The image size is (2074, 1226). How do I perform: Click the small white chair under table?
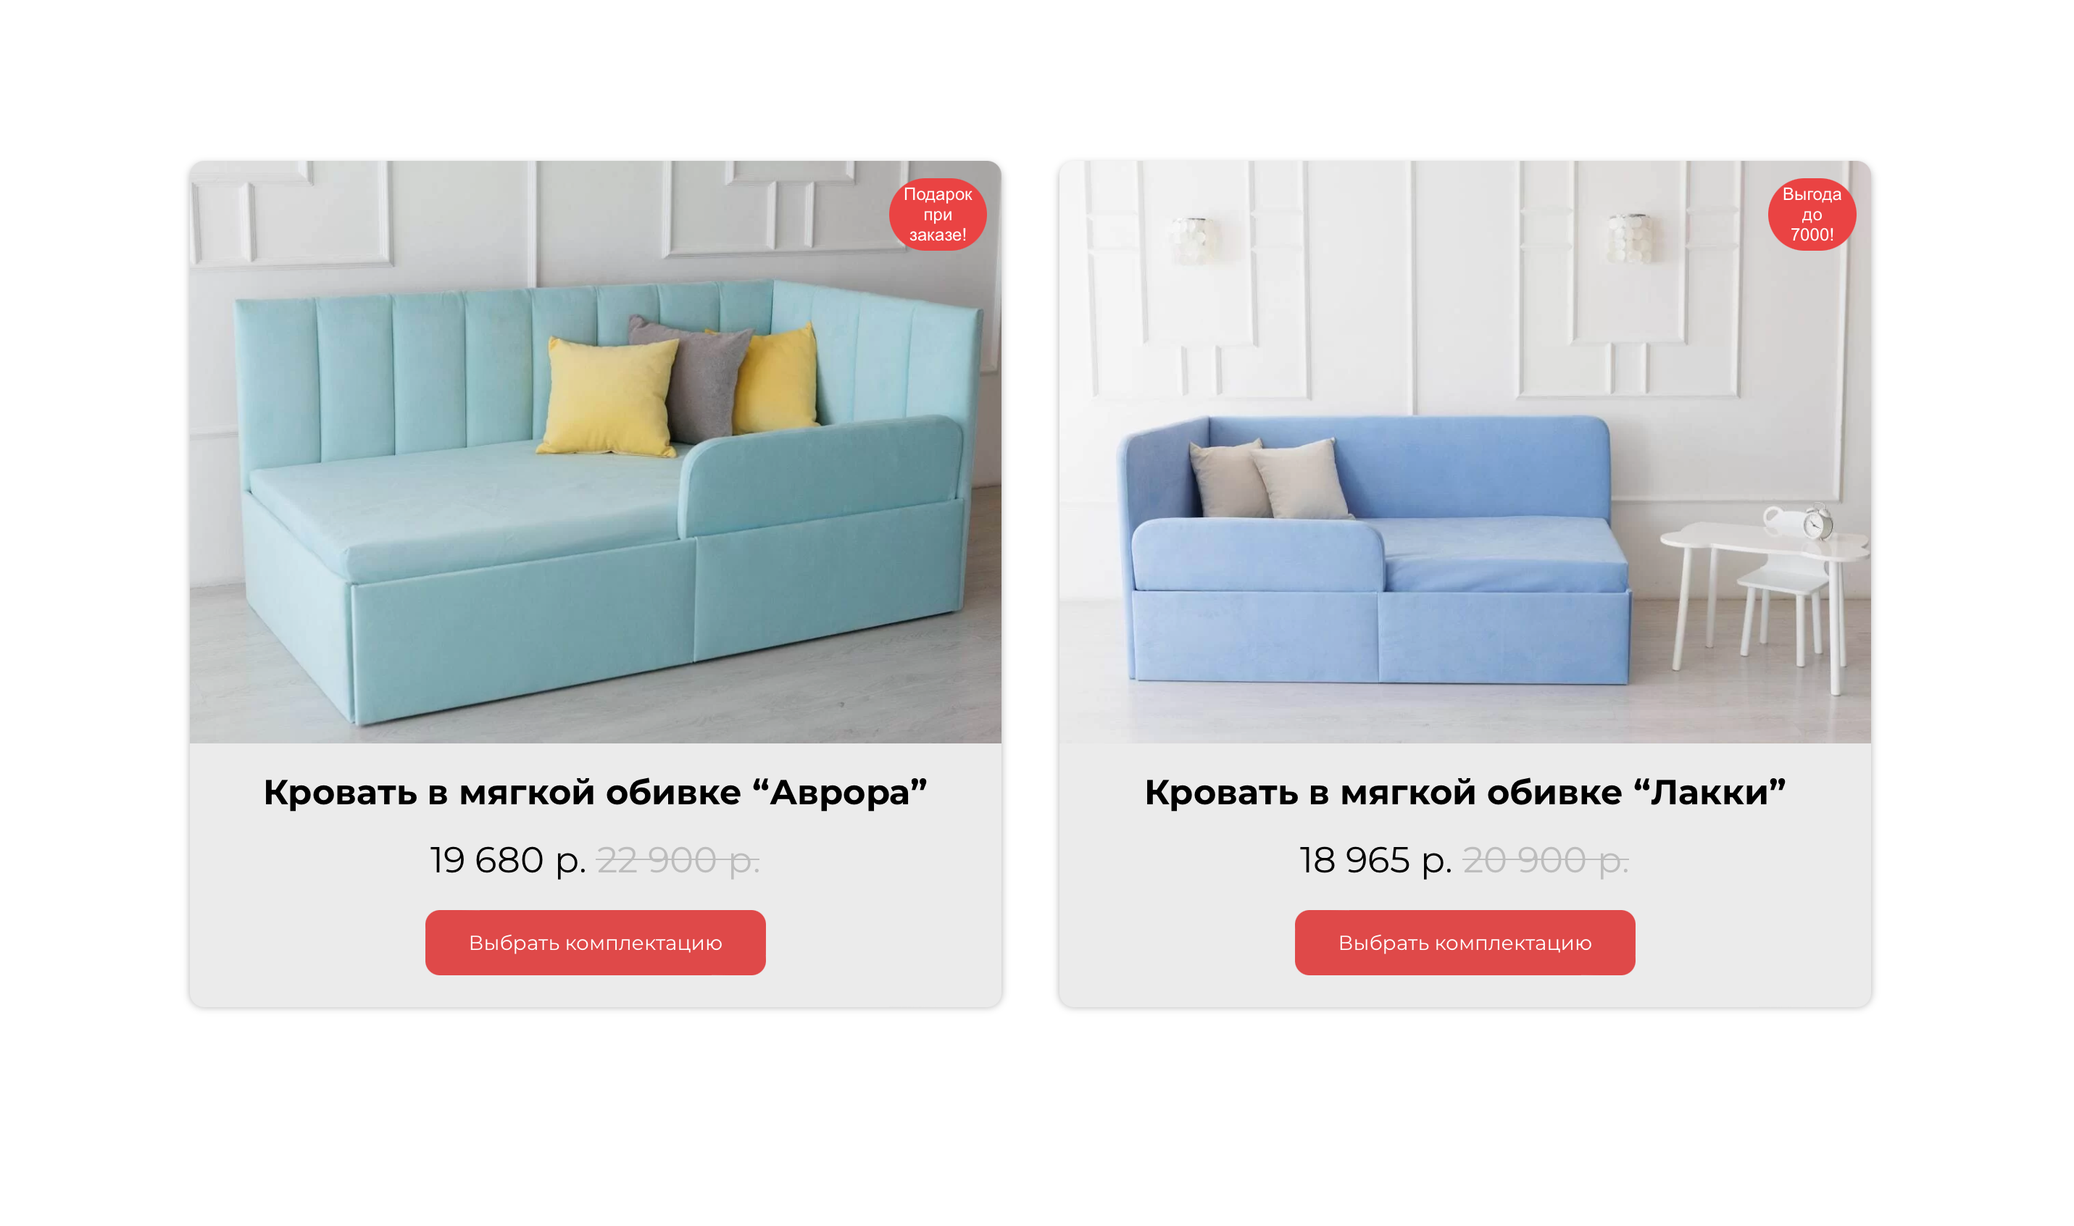click(x=1784, y=612)
